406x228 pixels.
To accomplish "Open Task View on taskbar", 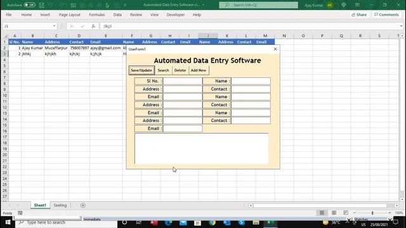I will (139, 222).
